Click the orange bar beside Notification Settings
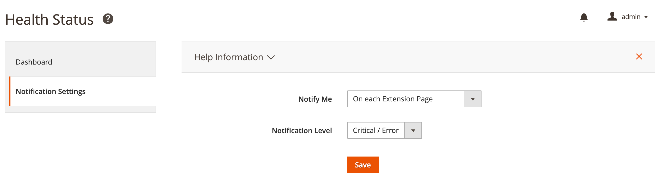The height and width of the screenshot is (185, 660). pos(10,91)
